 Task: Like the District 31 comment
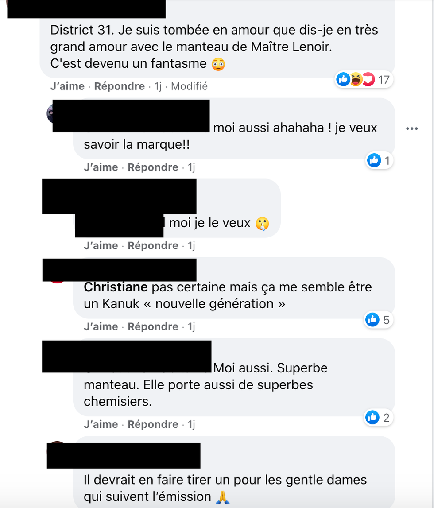(x=68, y=86)
